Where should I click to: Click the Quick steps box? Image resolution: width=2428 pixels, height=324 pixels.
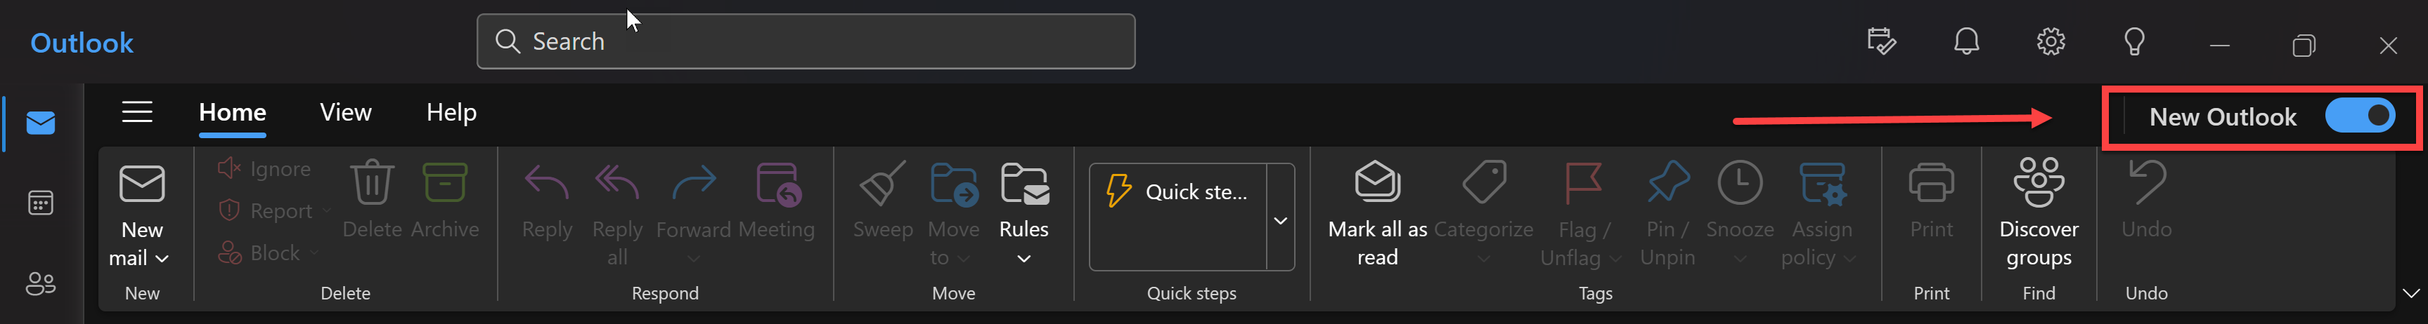[1178, 217]
